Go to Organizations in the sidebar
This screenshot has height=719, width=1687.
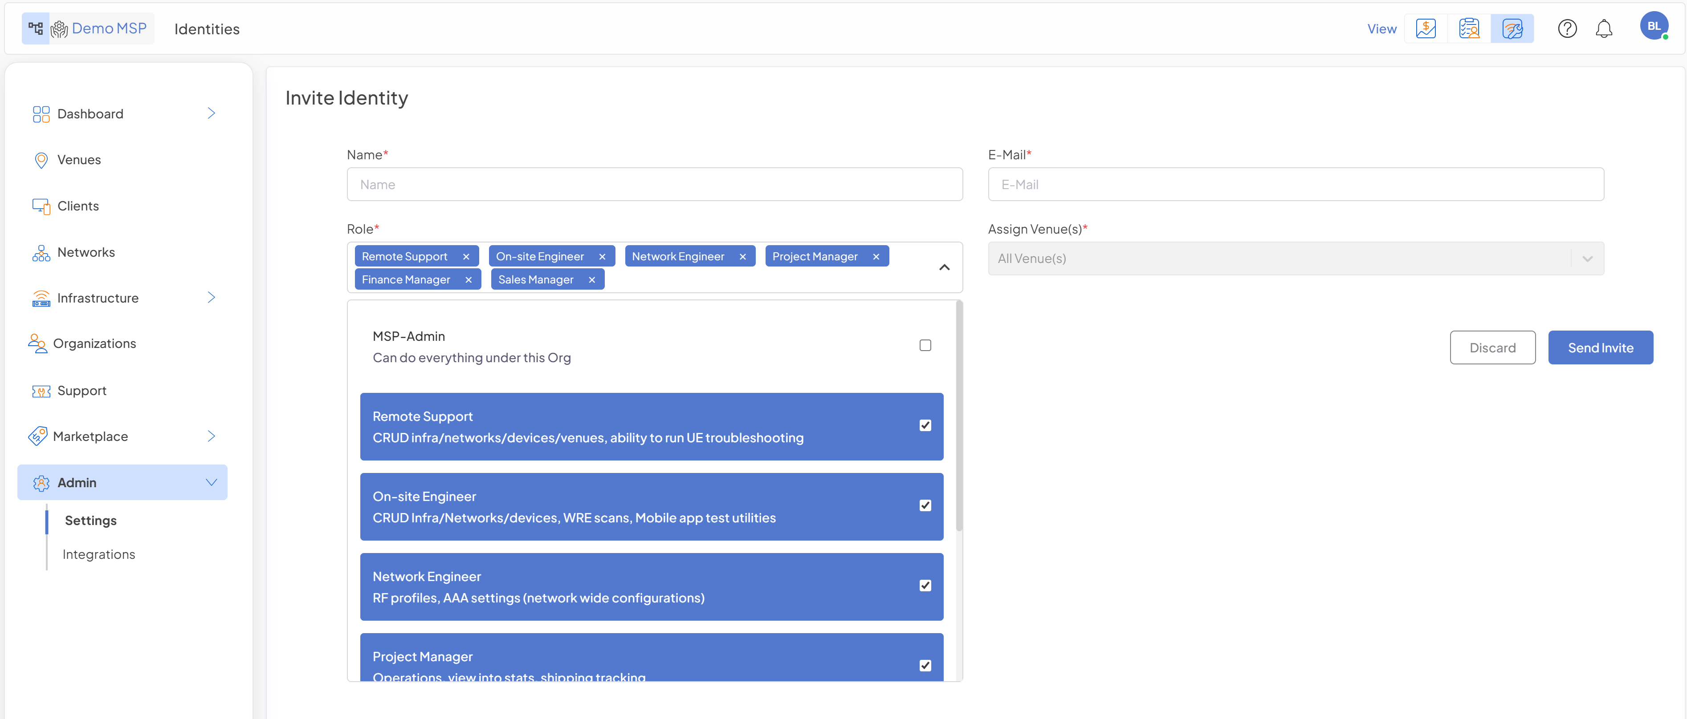(x=94, y=343)
